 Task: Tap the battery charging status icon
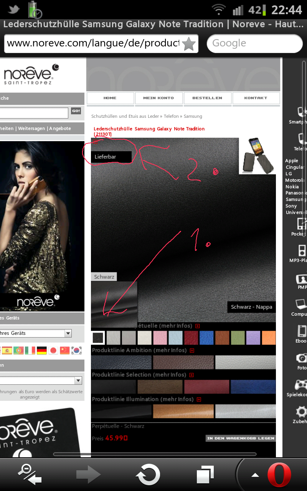tap(35, 9)
